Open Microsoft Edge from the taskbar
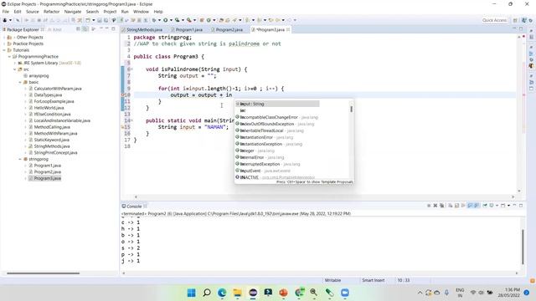 (222, 293)
